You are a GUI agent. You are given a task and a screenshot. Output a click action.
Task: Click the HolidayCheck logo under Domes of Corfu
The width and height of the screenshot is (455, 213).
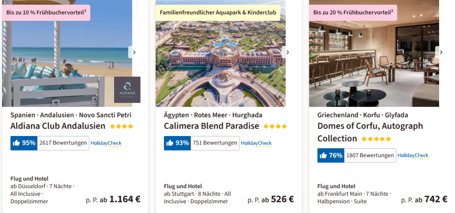[x=413, y=155]
